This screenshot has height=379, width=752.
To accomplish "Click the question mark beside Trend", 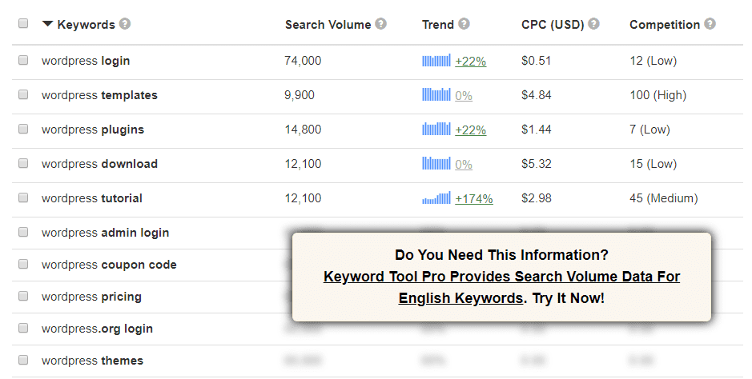I will (x=464, y=23).
